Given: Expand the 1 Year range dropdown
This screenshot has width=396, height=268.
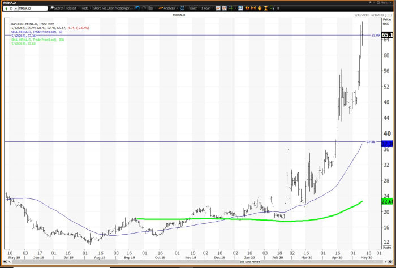Looking at the screenshot, I should tap(205, 8).
